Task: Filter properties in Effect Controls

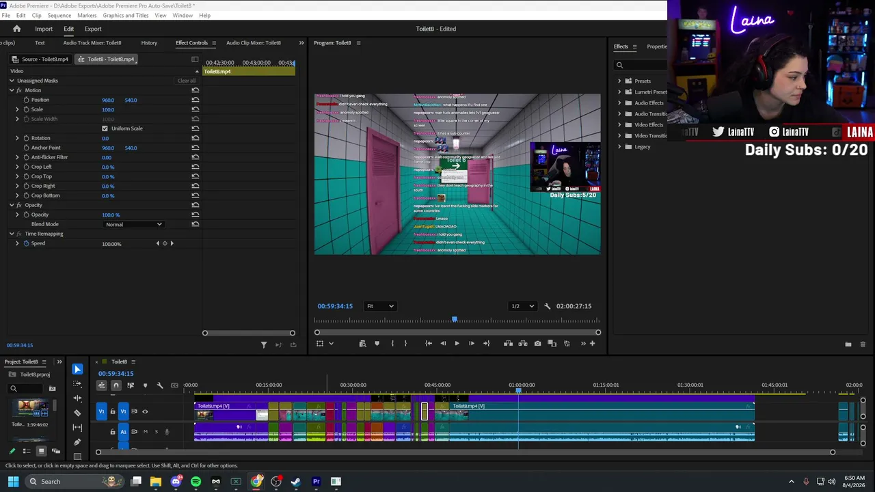Action: click(x=264, y=345)
